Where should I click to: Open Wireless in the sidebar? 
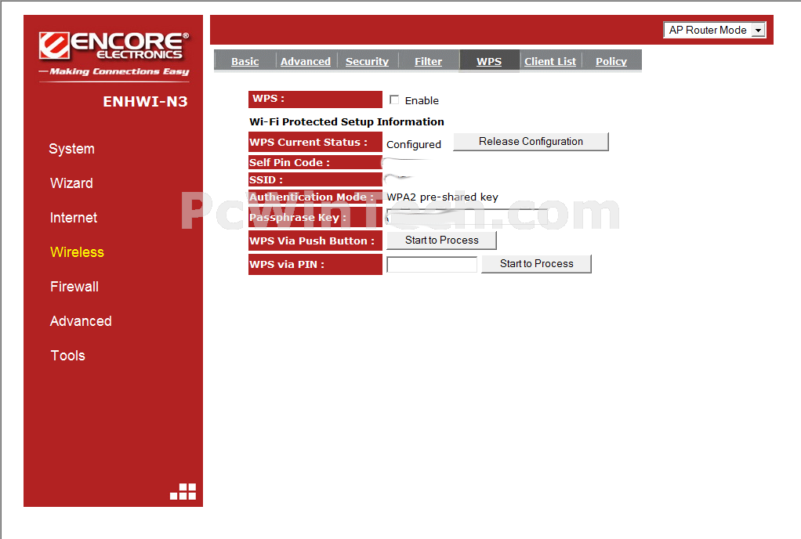point(77,251)
